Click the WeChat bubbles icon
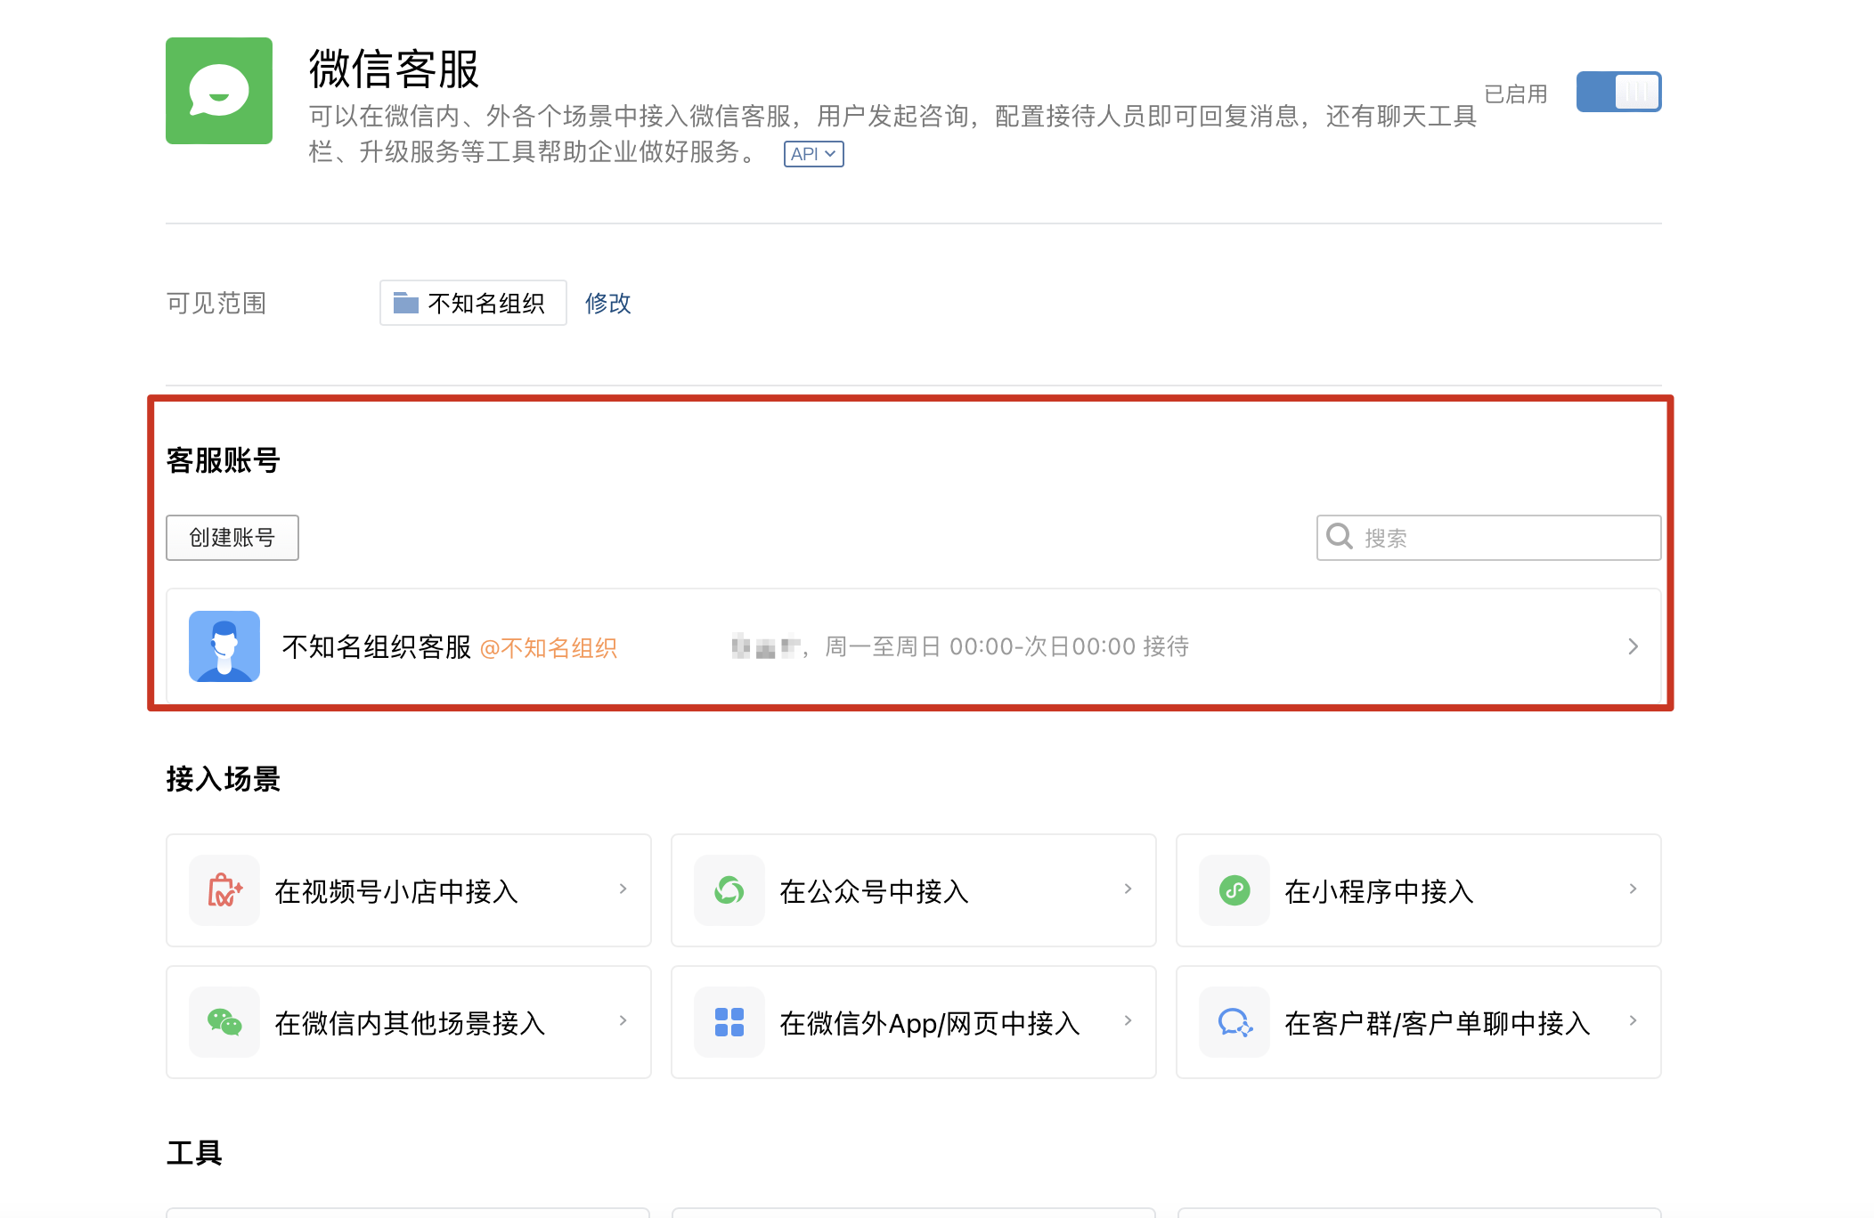1874x1218 pixels. 224,1022
